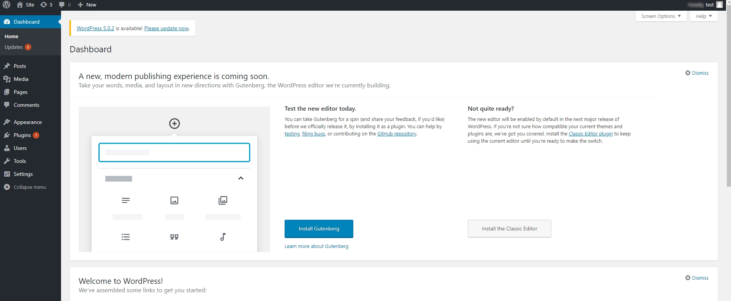Open the Users menu
The width and height of the screenshot is (731, 301).
(31, 148)
